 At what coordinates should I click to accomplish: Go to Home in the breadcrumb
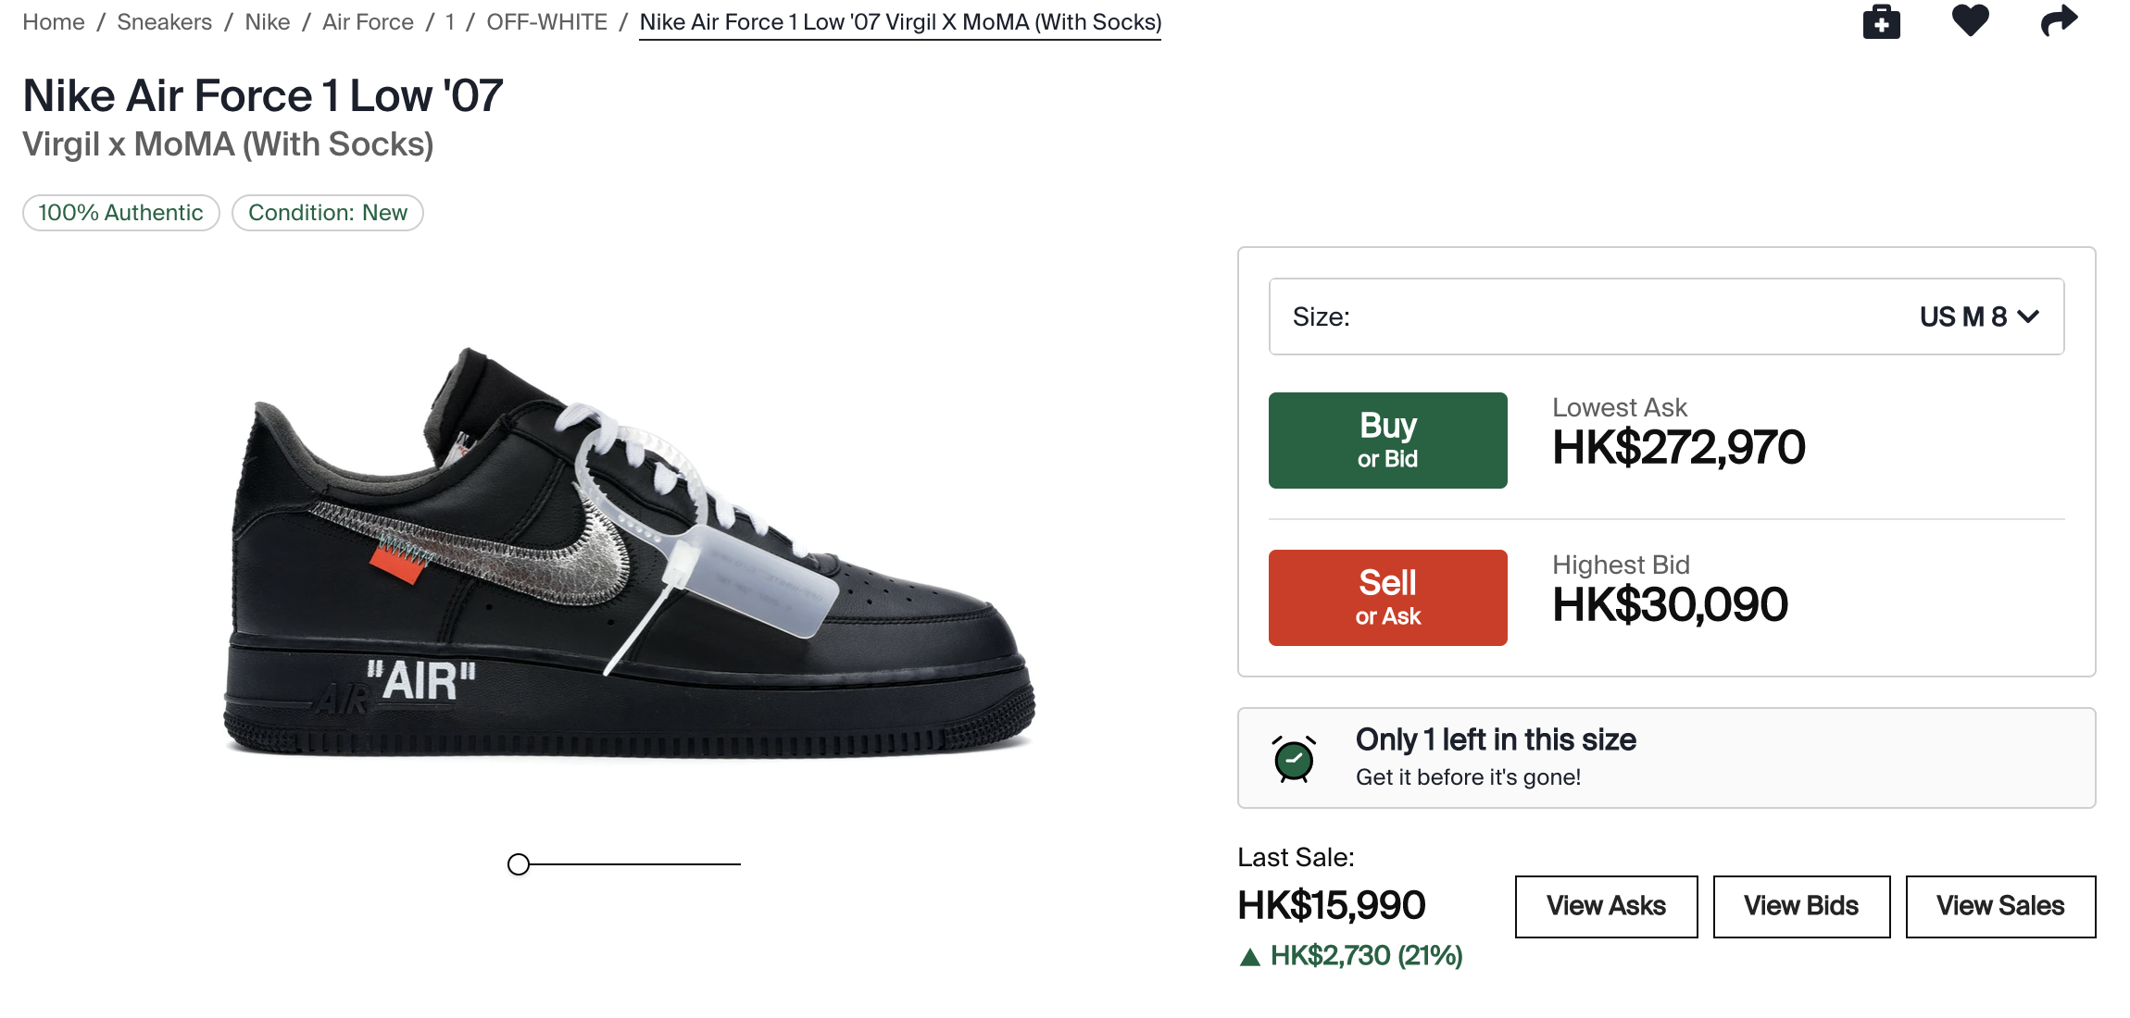pyautogui.click(x=54, y=22)
